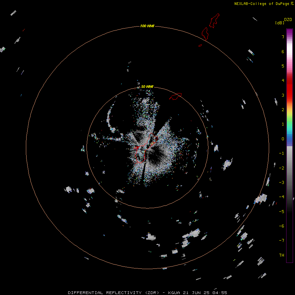This screenshot has height=295, width=295.
Task: Click the '7' value on the color scale
Action: click(x=283, y=37)
